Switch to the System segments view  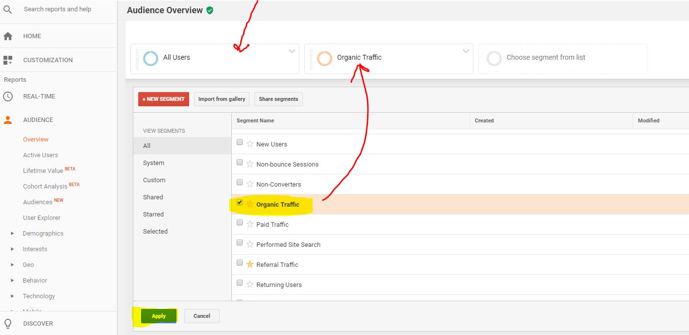(153, 163)
